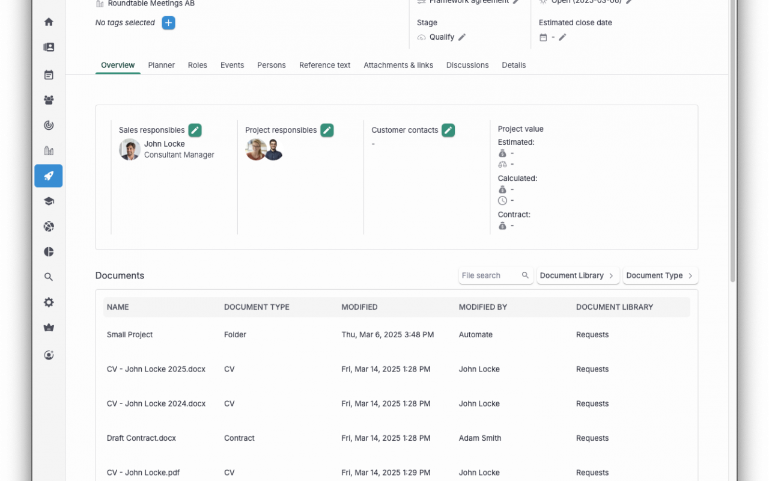The image size is (769, 481).
Task: Sort documents by MODIFIED column header
Action: click(x=359, y=307)
